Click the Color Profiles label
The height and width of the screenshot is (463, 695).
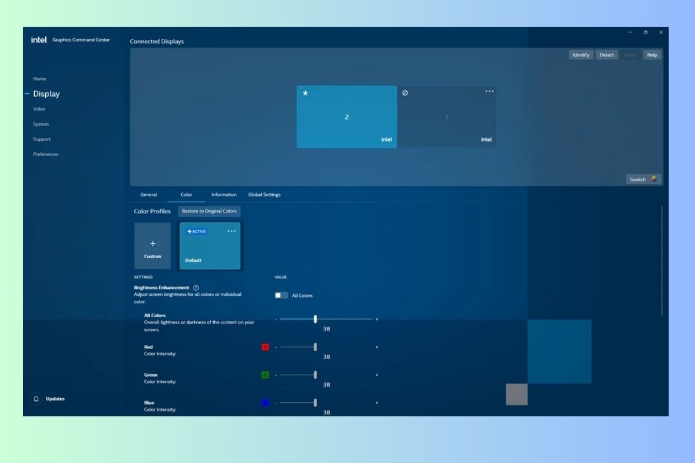[x=152, y=211]
